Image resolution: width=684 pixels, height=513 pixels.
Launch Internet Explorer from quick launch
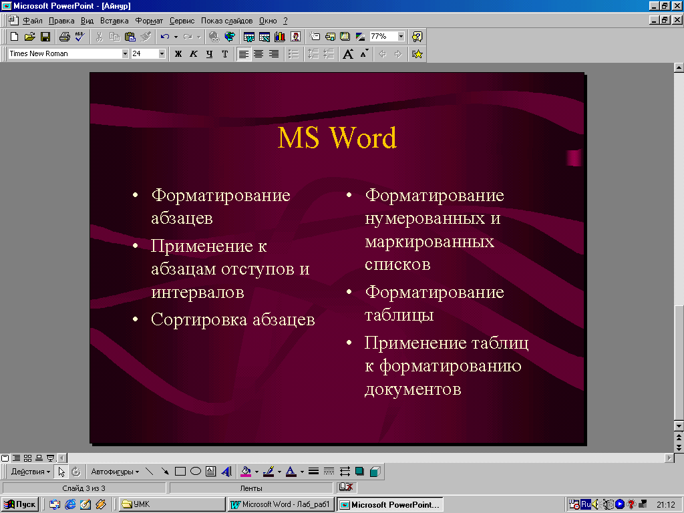pos(69,504)
